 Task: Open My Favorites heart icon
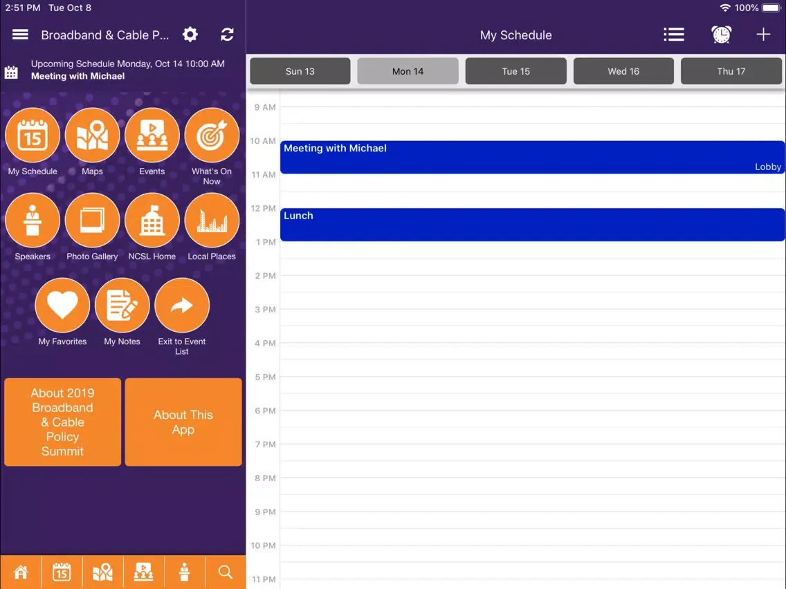(x=62, y=306)
